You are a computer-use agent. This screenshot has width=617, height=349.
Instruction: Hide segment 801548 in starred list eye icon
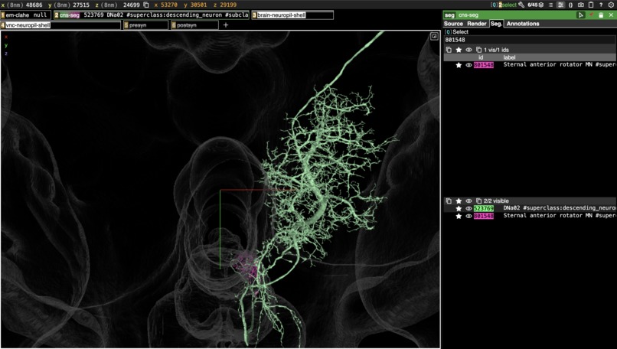468,216
